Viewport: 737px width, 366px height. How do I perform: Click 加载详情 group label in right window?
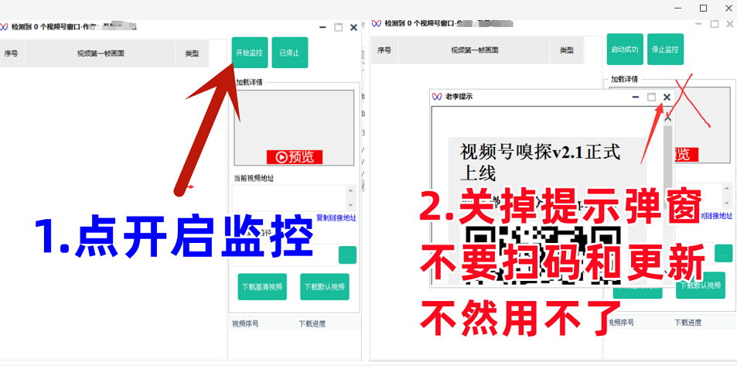[625, 79]
